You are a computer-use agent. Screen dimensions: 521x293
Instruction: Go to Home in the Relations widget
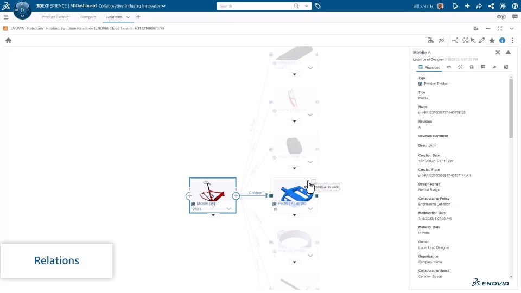[8, 41]
